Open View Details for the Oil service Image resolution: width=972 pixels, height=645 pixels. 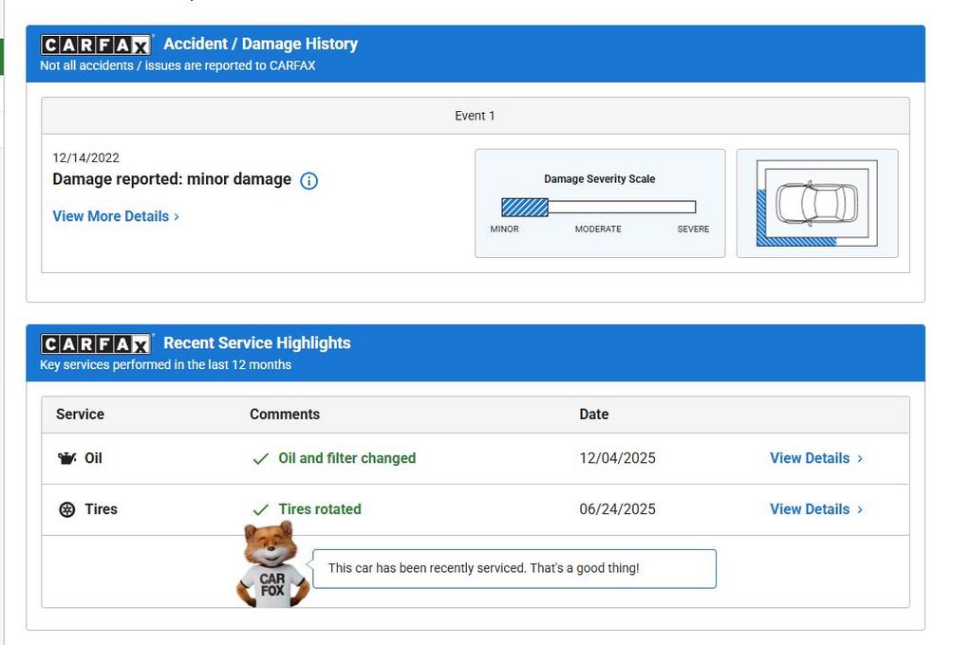click(x=809, y=458)
